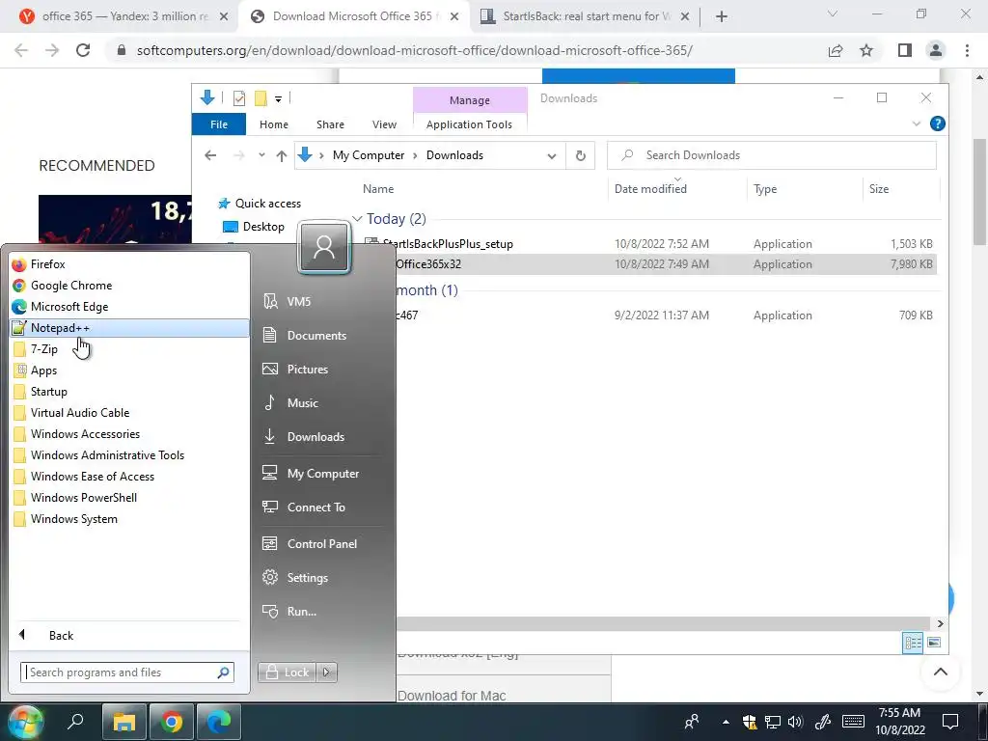Screen dimensions: 988x741
Task: Open File Explorer from the taskbar
Action: [124, 722]
